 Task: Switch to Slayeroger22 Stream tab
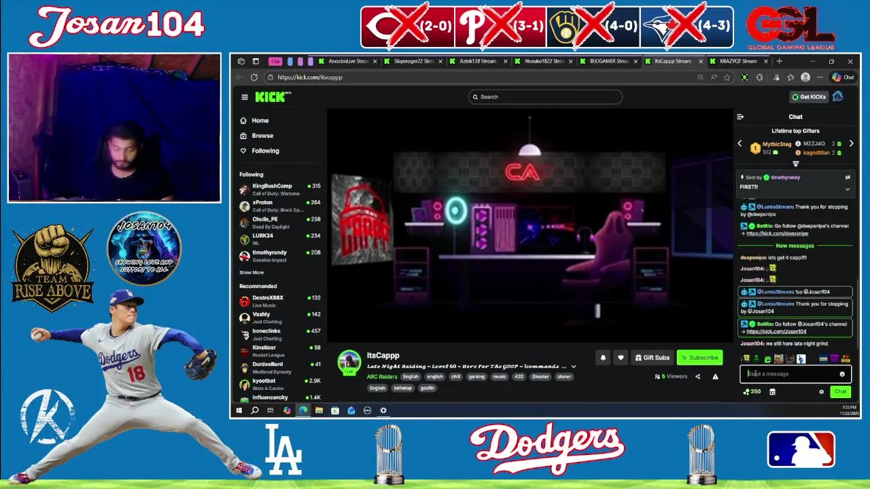coord(412,61)
